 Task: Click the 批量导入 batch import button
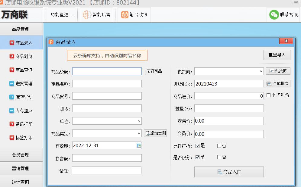click(x=277, y=55)
